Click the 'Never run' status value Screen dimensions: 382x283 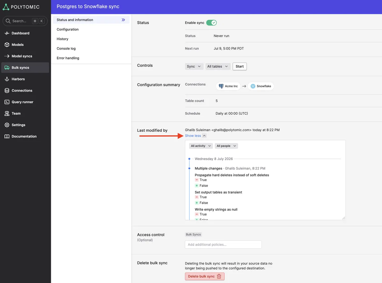pyautogui.click(x=221, y=36)
